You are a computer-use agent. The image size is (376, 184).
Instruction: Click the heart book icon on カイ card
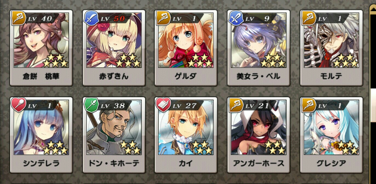coord(163,105)
